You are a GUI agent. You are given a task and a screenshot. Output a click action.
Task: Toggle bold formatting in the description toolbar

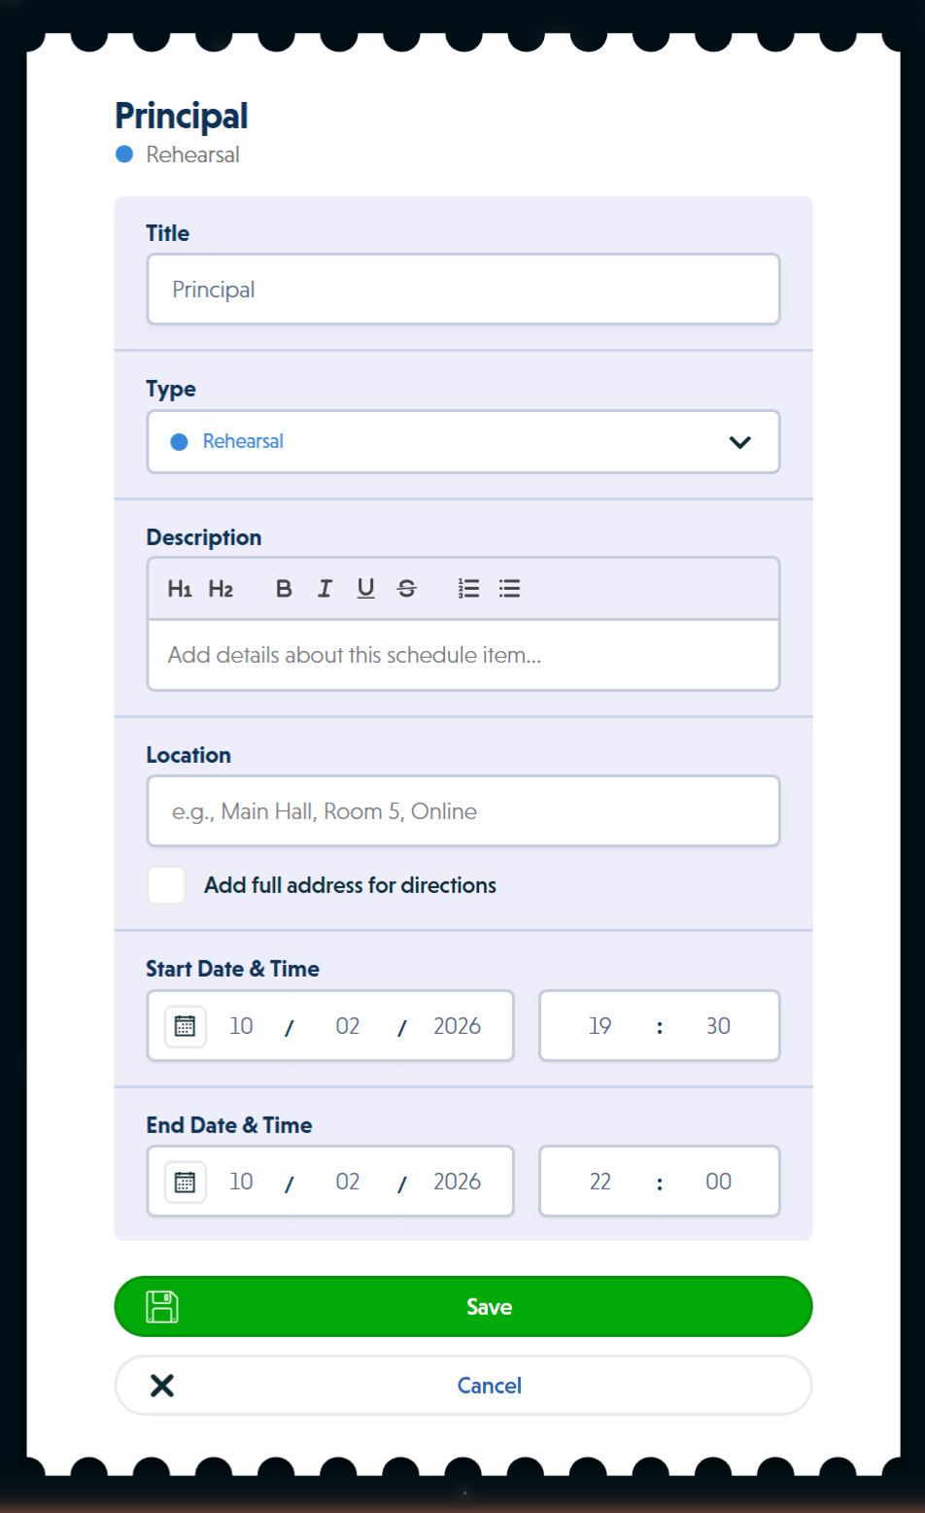coord(283,588)
